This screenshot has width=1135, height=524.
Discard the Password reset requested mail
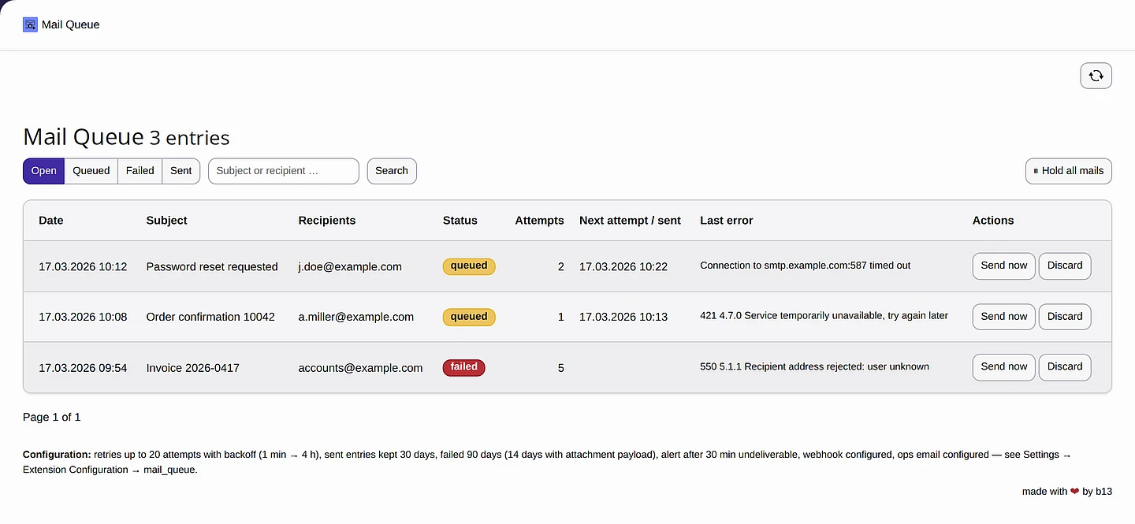[x=1065, y=266]
